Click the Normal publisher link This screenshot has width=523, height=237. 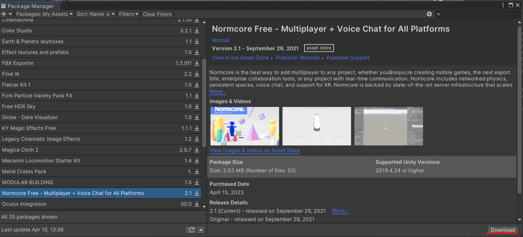(221, 40)
